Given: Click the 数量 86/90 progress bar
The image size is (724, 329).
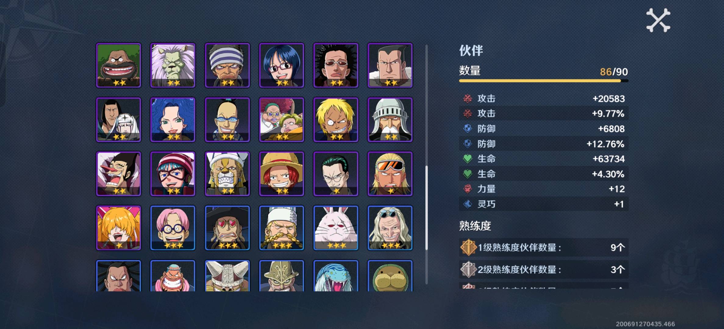Looking at the screenshot, I should (x=544, y=81).
